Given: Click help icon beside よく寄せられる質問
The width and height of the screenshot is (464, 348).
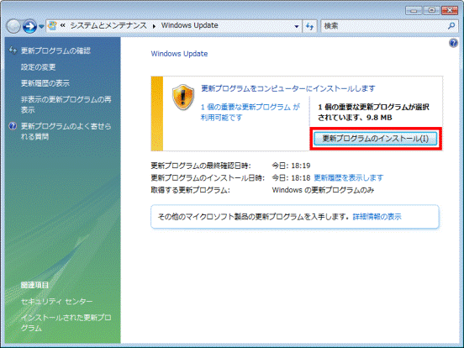Looking at the screenshot, I should point(13,126).
